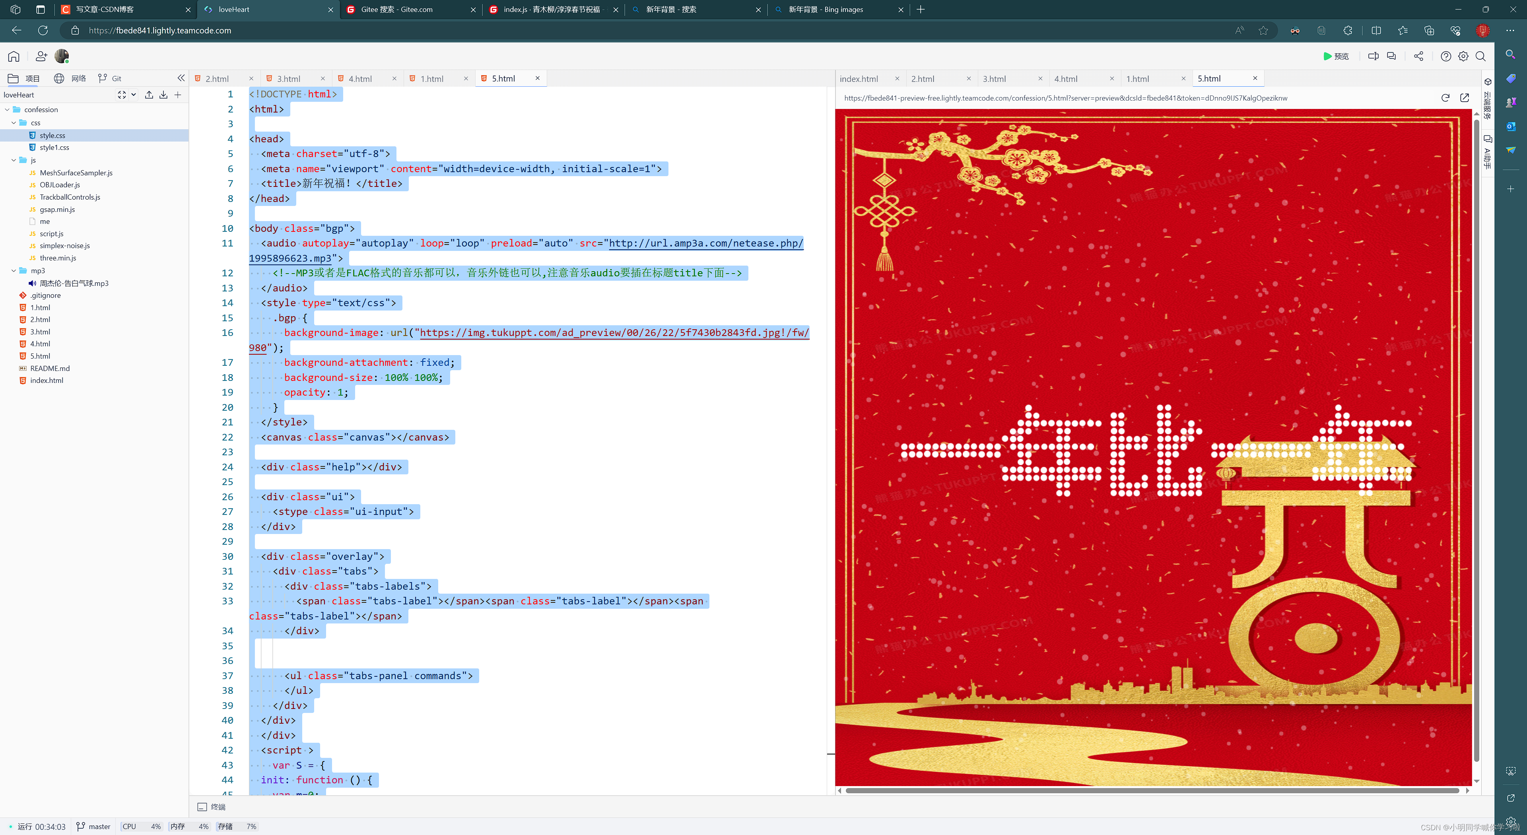Click the user avatar in Lightly toolbar
The width and height of the screenshot is (1527, 835).
62,56
